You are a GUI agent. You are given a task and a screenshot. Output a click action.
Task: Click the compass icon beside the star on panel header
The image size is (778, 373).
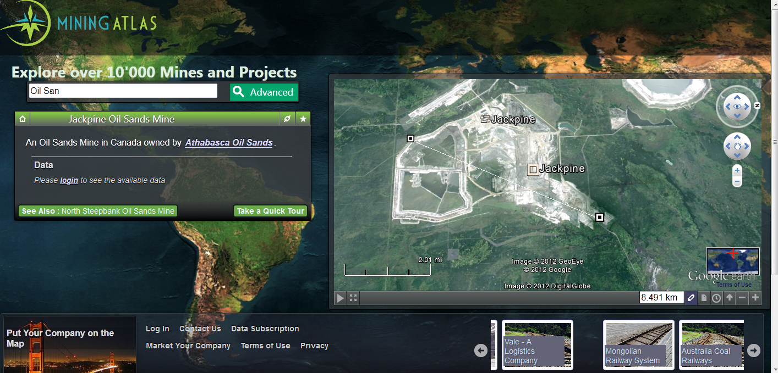coord(287,119)
